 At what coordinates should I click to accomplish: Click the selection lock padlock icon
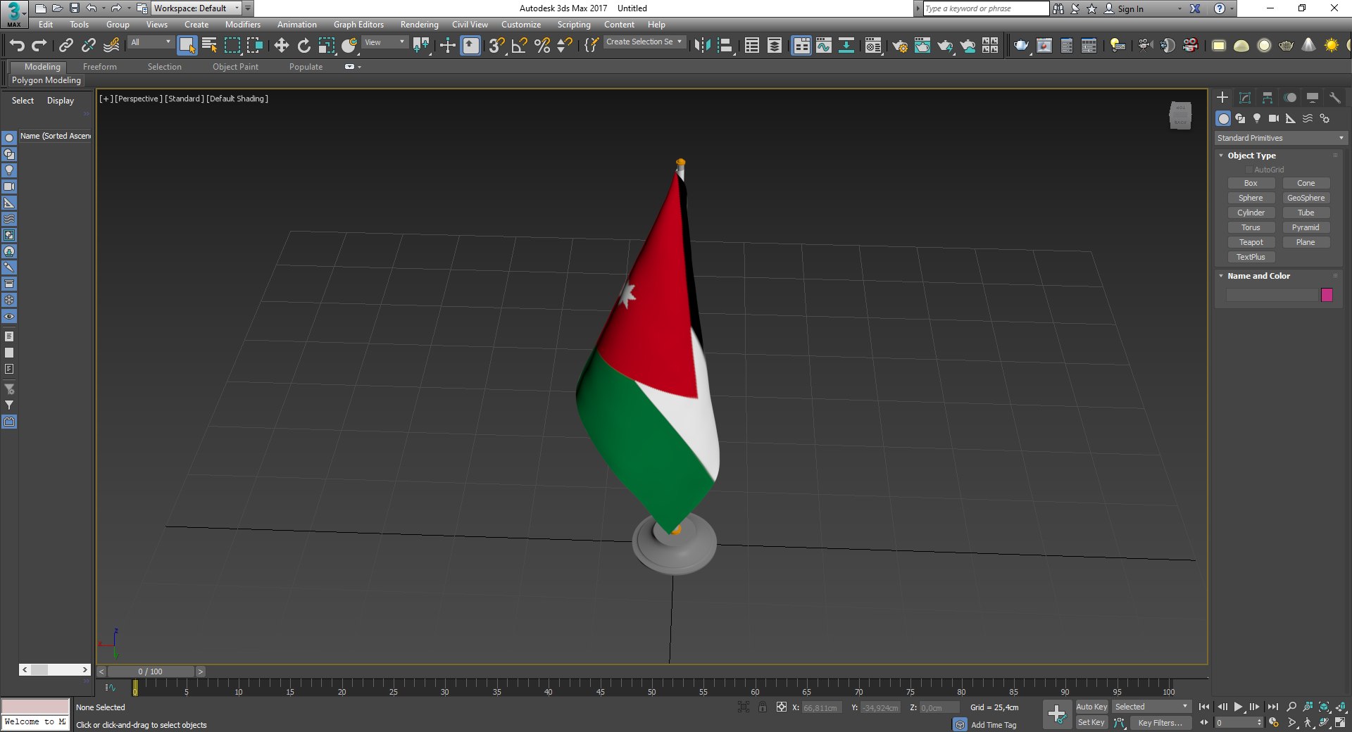coord(763,707)
